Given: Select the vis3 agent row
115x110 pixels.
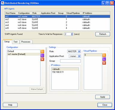Looking at the screenshot, I should click(x=57, y=22).
